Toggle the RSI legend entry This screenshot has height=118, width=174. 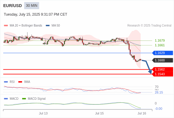point(9,82)
